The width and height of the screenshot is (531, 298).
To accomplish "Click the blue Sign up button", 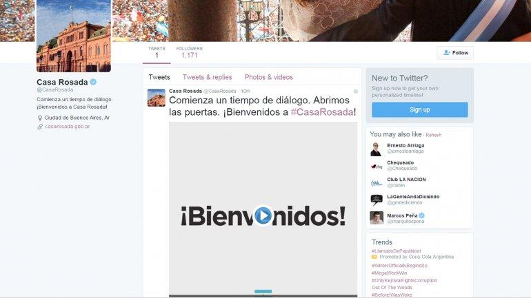I will click(x=419, y=109).
